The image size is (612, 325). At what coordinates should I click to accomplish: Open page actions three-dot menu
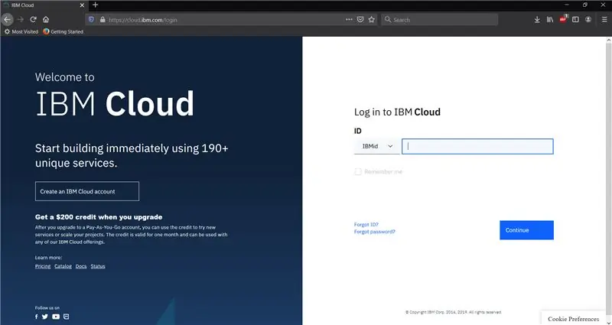[349, 20]
